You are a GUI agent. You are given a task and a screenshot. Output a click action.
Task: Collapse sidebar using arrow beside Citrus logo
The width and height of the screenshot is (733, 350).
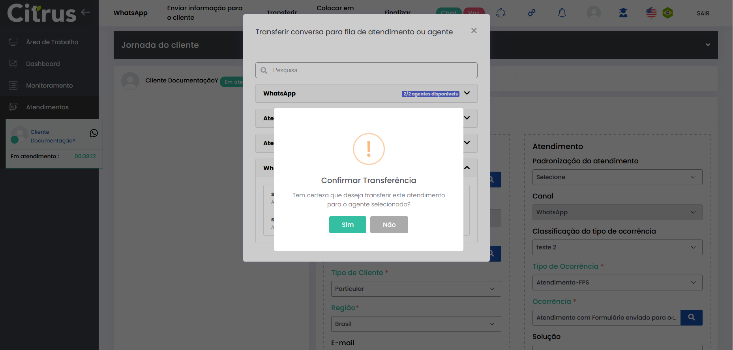tap(86, 12)
